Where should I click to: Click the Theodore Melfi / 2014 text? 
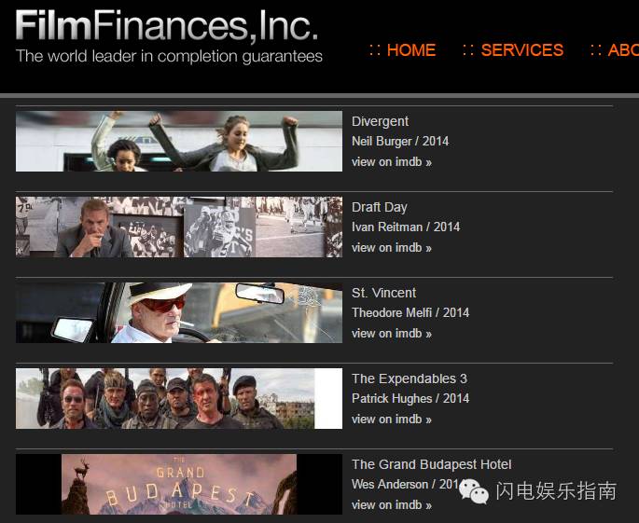pos(410,312)
